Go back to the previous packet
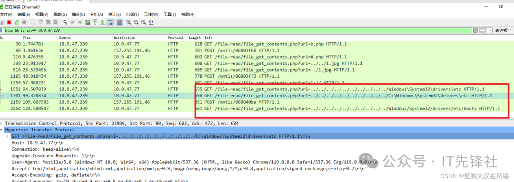This screenshot has height=182, width=514. pos(73,22)
